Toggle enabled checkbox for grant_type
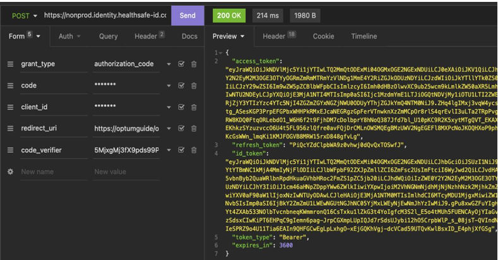 point(181,64)
